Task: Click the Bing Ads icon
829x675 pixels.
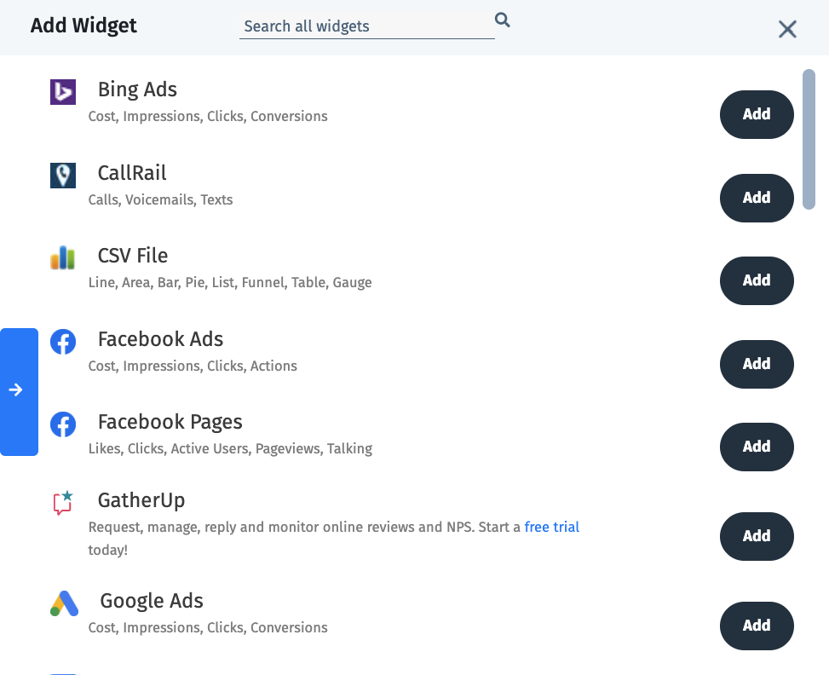Action: 62,92
